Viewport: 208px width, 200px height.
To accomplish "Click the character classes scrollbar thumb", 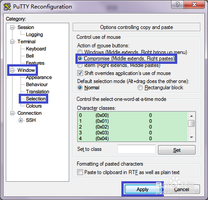I will pos(191,123).
